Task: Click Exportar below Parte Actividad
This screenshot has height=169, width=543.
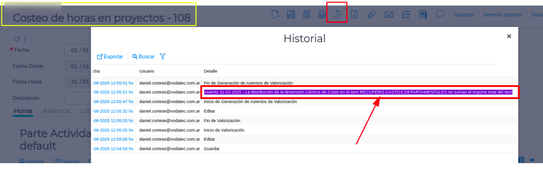Action: (66, 161)
